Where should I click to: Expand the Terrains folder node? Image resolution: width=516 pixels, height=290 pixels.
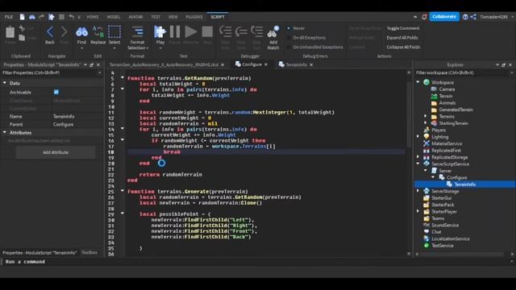pyautogui.click(x=426, y=116)
